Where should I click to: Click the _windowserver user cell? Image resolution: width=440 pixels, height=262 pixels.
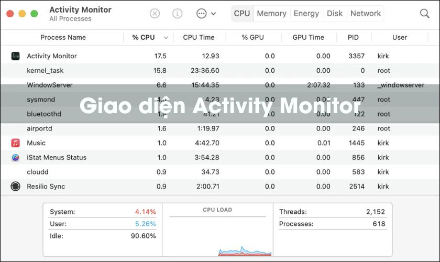401,85
